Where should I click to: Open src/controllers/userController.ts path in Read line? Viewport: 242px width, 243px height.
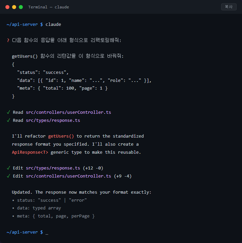click(69, 112)
